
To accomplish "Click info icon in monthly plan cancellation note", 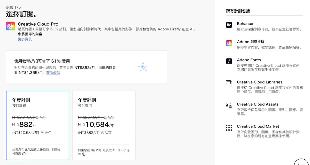I will [24, 154].
